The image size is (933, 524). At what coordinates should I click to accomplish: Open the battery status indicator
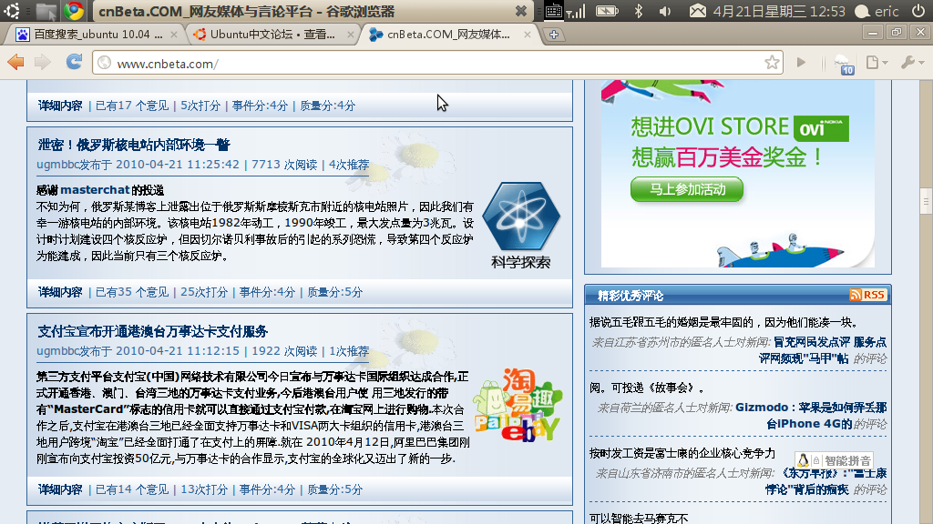[x=607, y=11]
